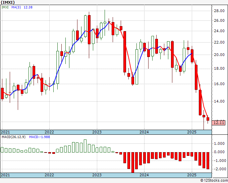This screenshot has height=183, width=228.
Task: Click the (IMXI) chart title
Action: [8, 2]
